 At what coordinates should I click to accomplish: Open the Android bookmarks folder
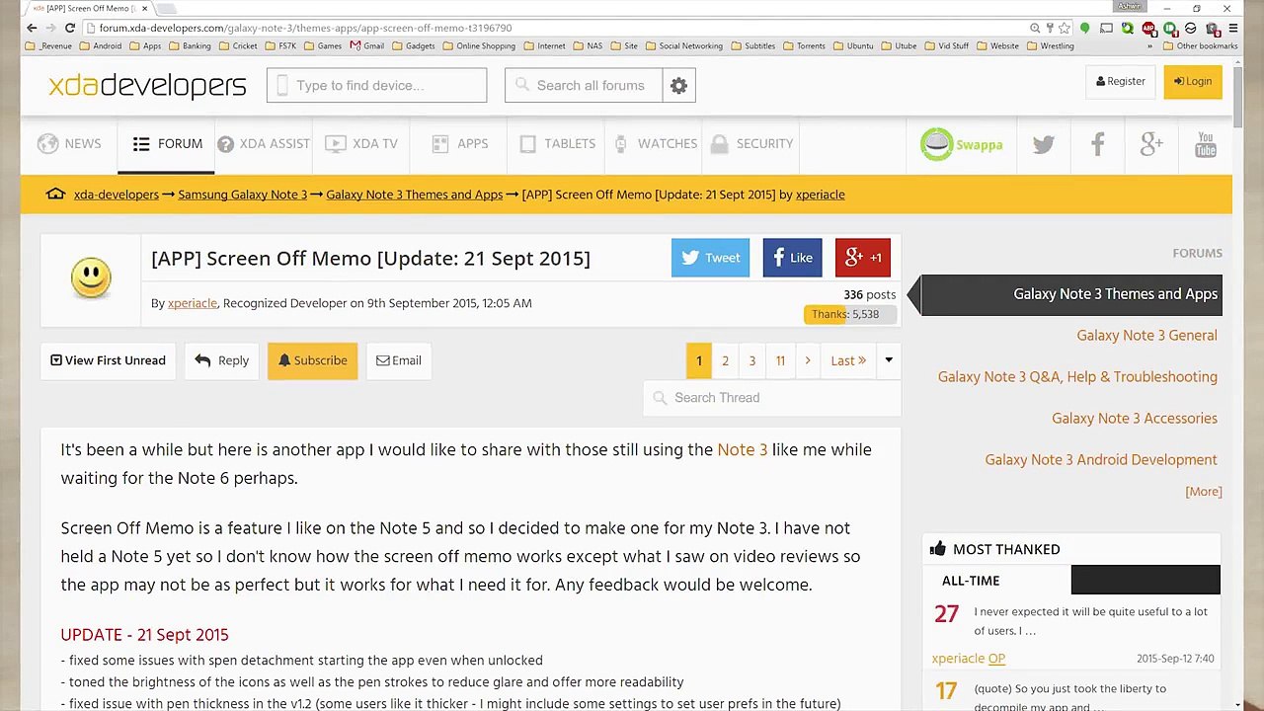tap(101, 45)
